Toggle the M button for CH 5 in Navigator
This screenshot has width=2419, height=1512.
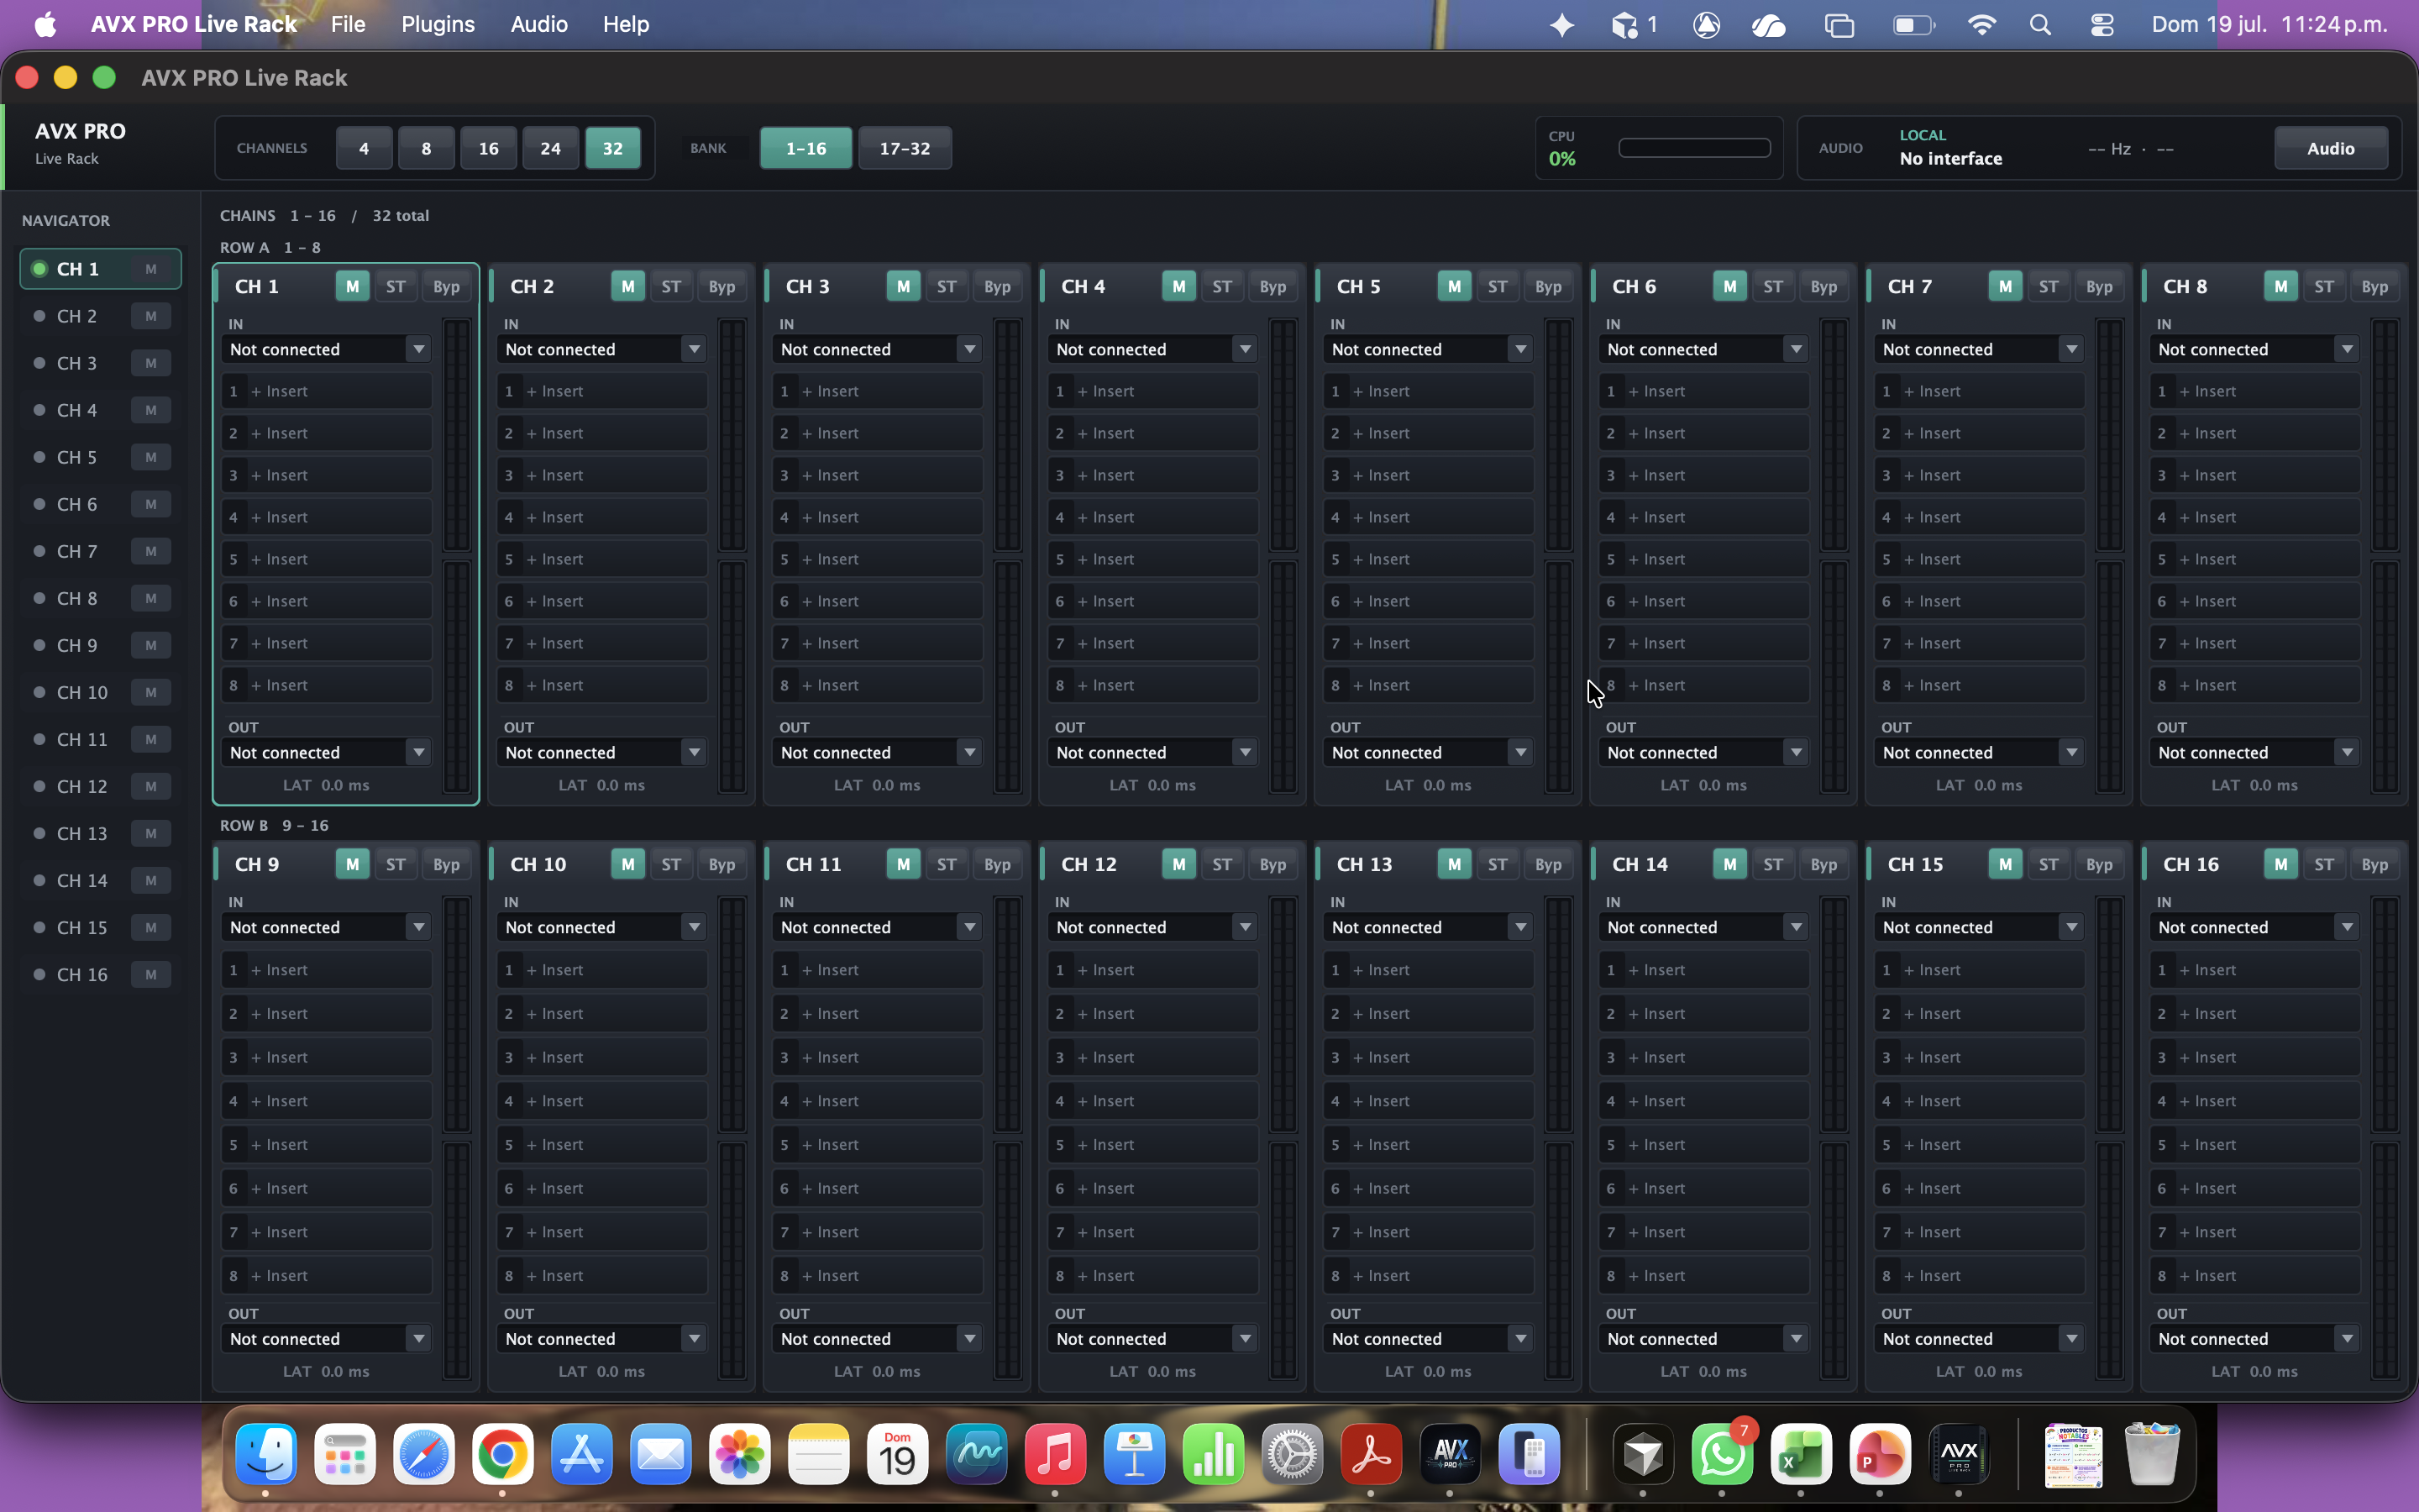point(151,457)
